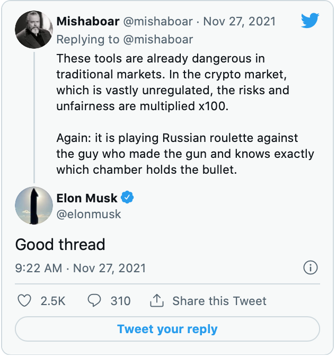Open Elon Musk's rocket profile picture
Image resolution: width=336 pixels, height=357 pixels.
click(33, 206)
